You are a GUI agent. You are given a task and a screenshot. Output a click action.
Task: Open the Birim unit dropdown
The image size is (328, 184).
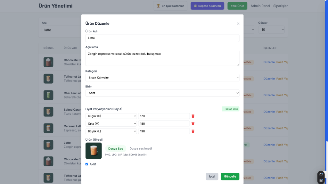click(x=162, y=93)
